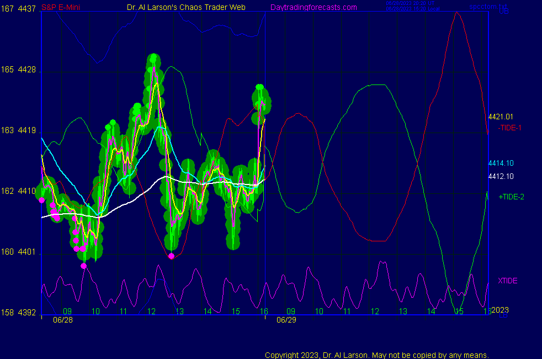
Task: Click the 10 hour label on 06/28
Action: [x=95, y=312]
